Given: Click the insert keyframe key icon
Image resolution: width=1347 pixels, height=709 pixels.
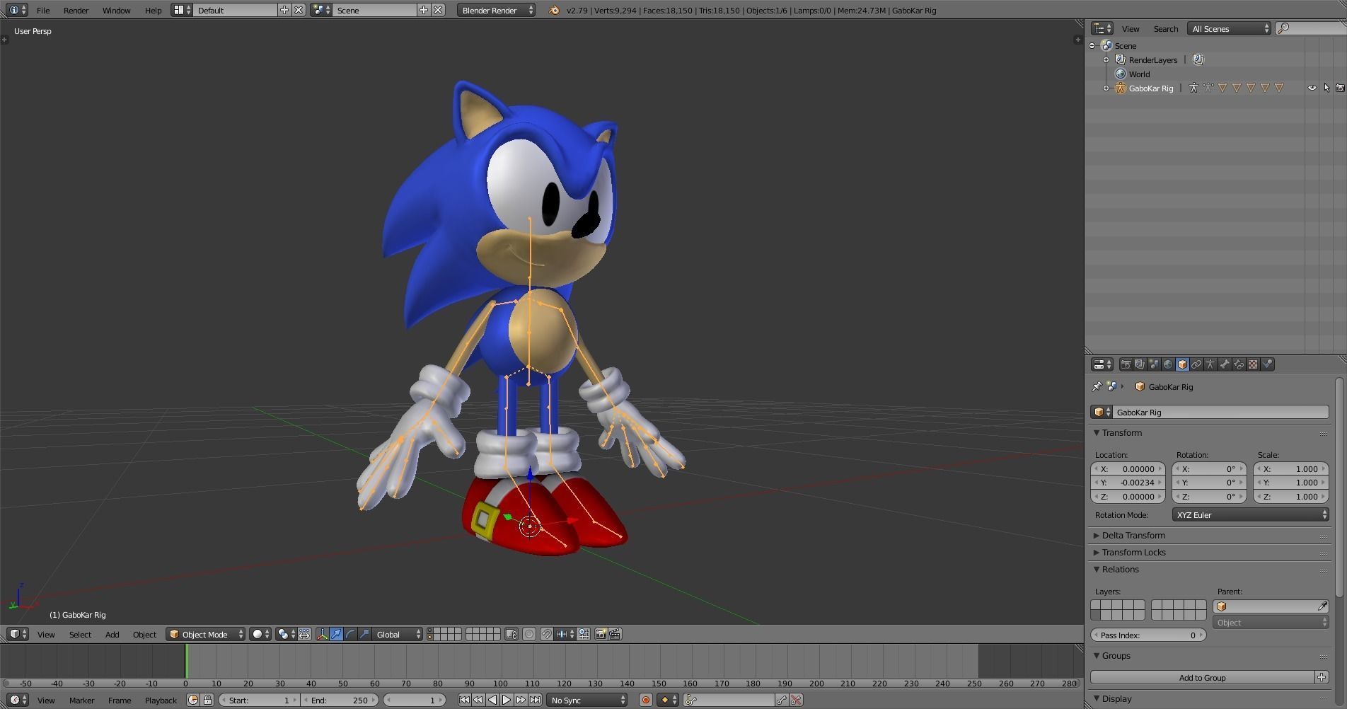Looking at the screenshot, I should 782,700.
